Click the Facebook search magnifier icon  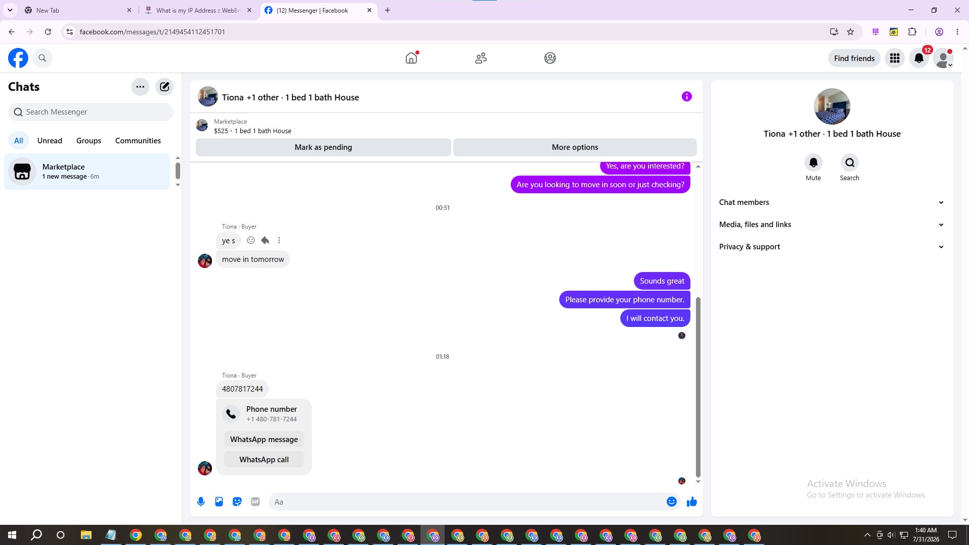(x=42, y=58)
